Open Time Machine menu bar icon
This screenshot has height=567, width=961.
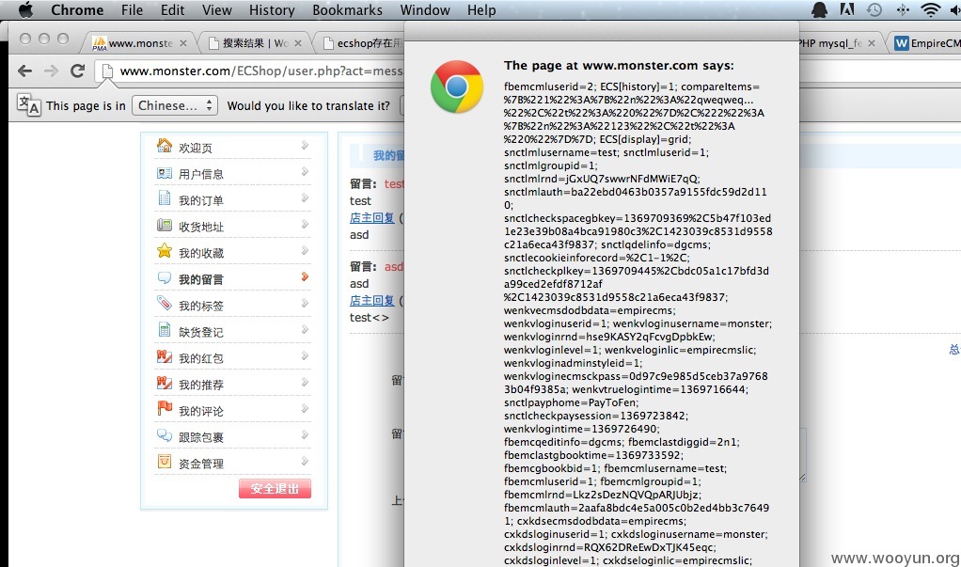(x=874, y=9)
